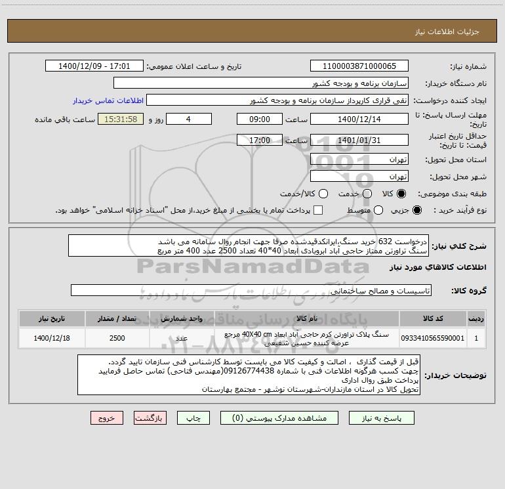Click the validity time field 17:00
This screenshot has width=505, height=489.
click(x=260, y=140)
